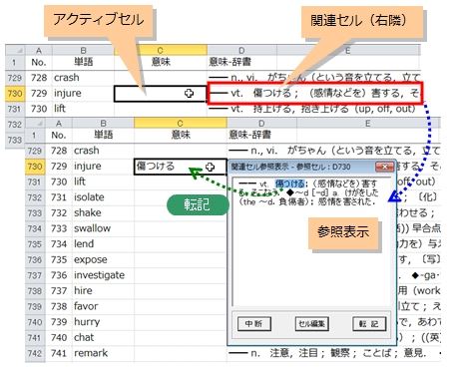Click the 'No.' header cell in lower sheet
The image size is (450, 367).
(59, 136)
